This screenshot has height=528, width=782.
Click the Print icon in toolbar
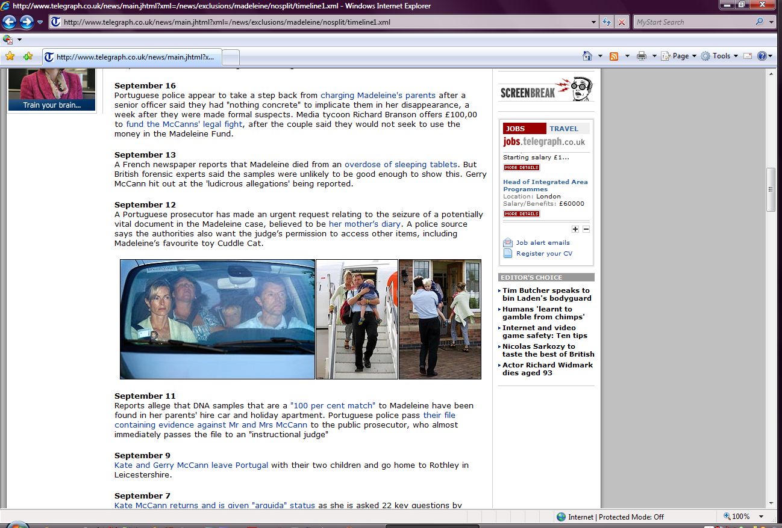tap(642, 56)
